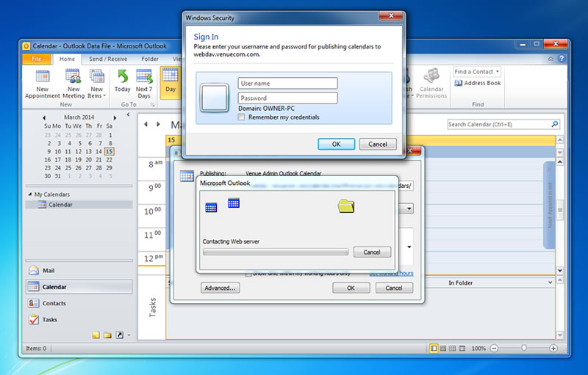Select Calendar in the navigation pane

coord(79,287)
